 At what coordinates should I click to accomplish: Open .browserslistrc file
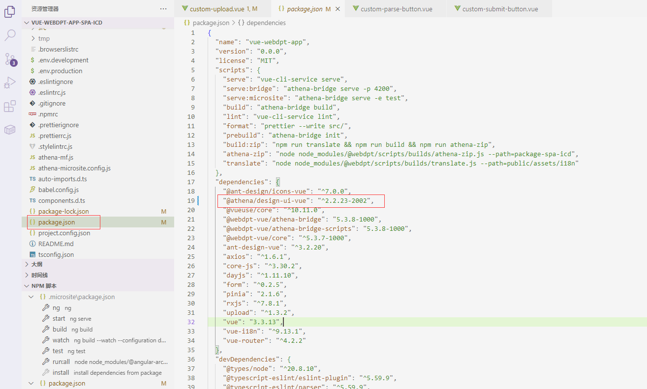coord(58,50)
